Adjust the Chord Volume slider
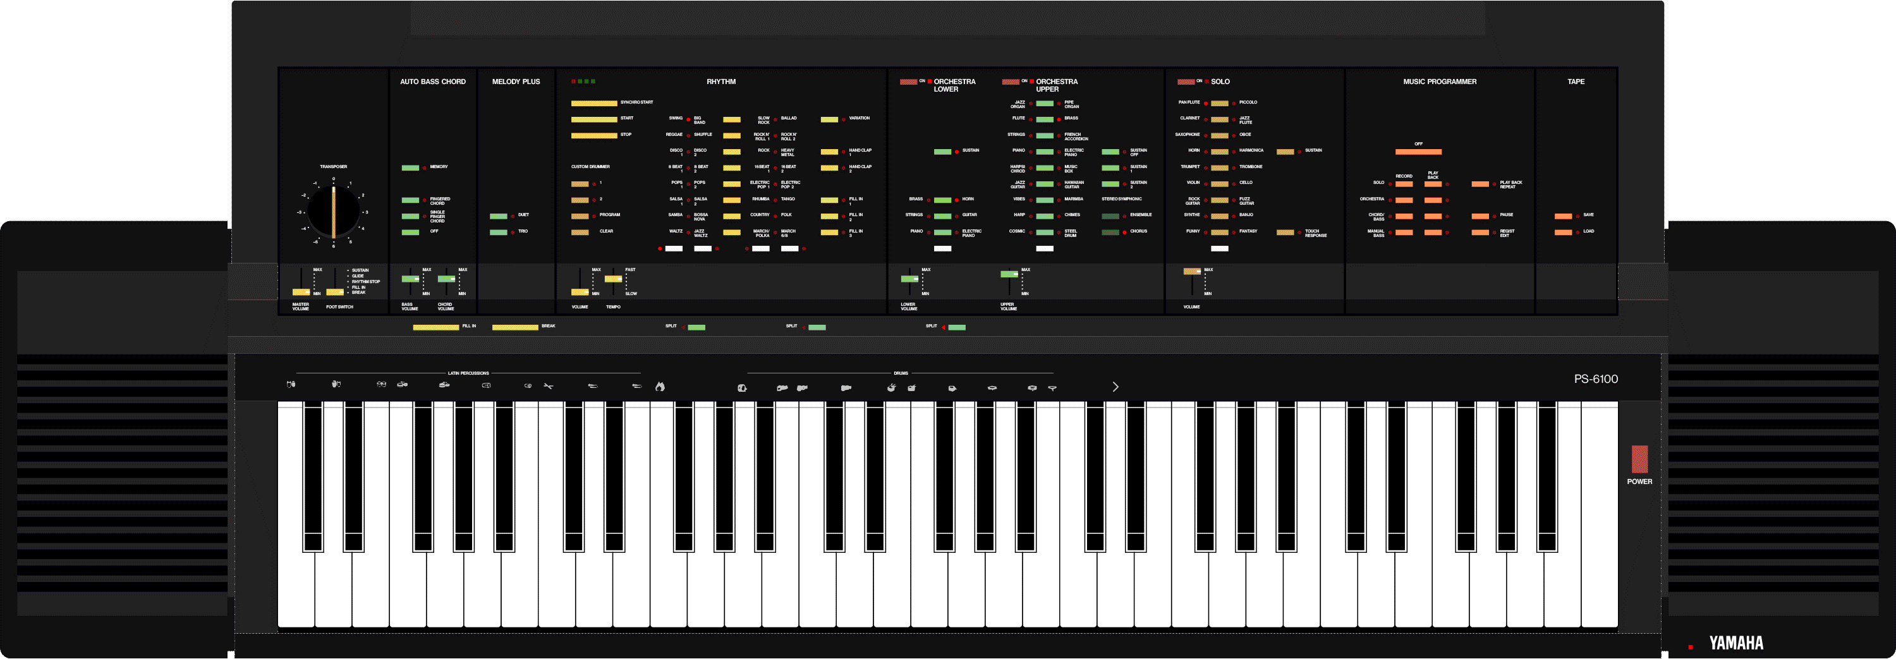1896x659 pixels. point(446,279)
